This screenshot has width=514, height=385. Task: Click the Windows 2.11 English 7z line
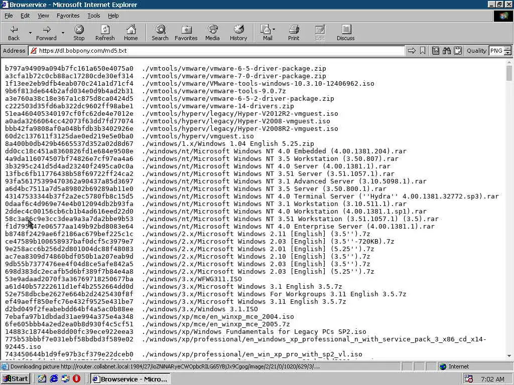(x=188, y=234)
